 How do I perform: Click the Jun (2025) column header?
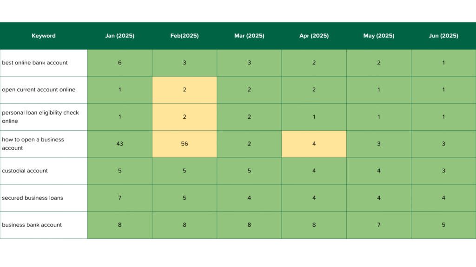(x=443, y=36)
